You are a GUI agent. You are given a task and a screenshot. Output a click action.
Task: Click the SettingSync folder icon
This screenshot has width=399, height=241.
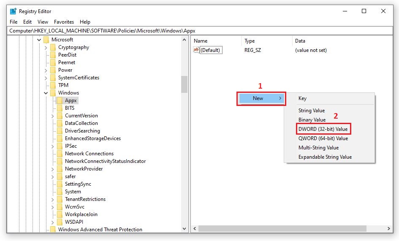coord(60,184)
